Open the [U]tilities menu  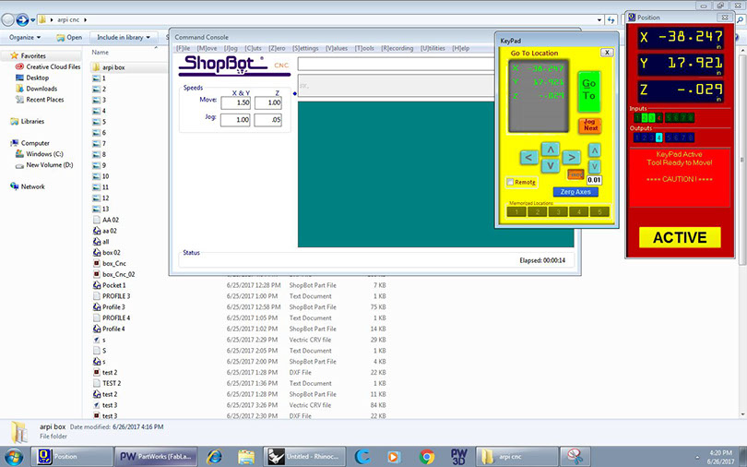click(433, 48)
